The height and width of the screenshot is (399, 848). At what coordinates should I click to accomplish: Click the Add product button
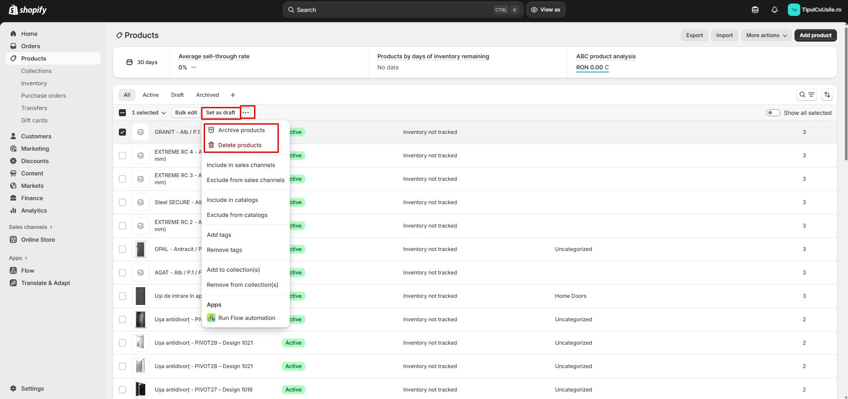click(x=815, y=35)
